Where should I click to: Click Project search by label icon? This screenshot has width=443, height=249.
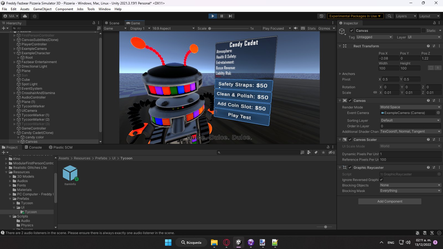pos(316,152)
